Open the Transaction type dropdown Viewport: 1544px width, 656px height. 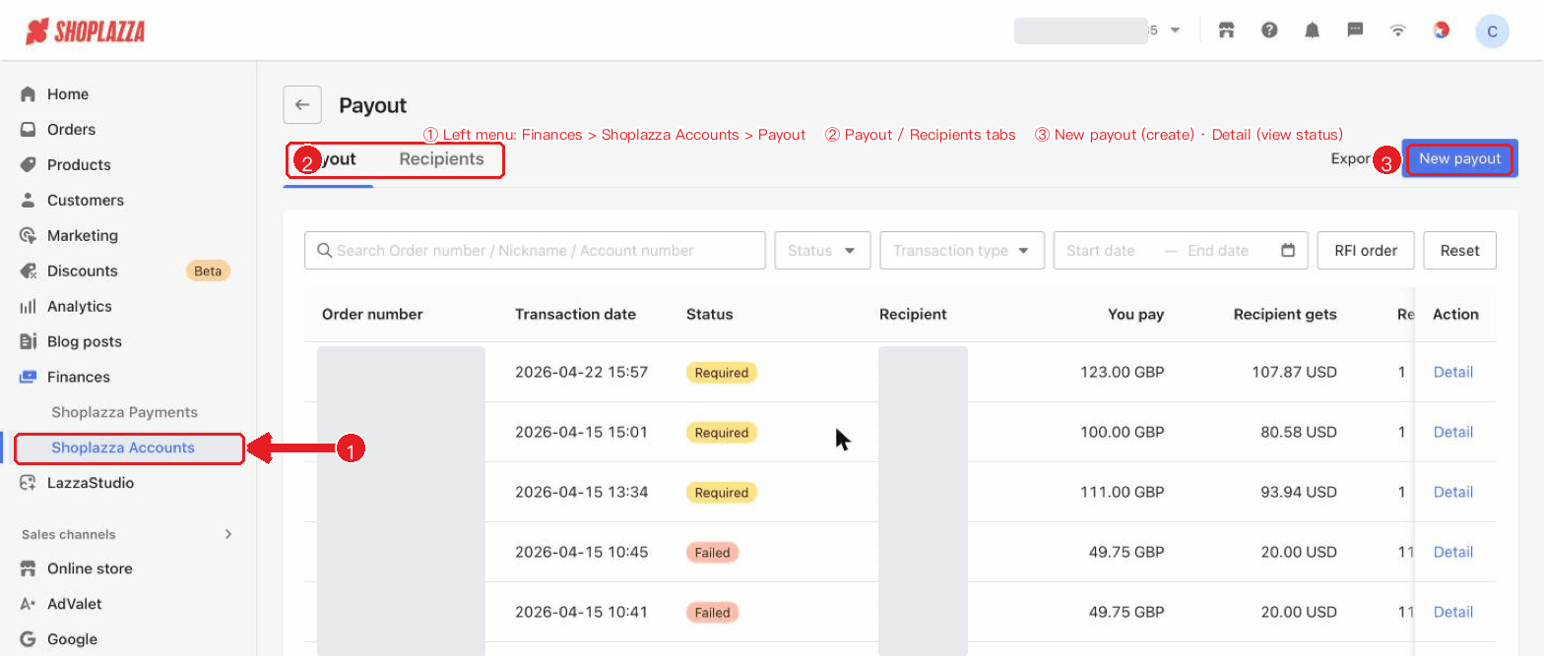pyautogui.click(x=962, y=251)
